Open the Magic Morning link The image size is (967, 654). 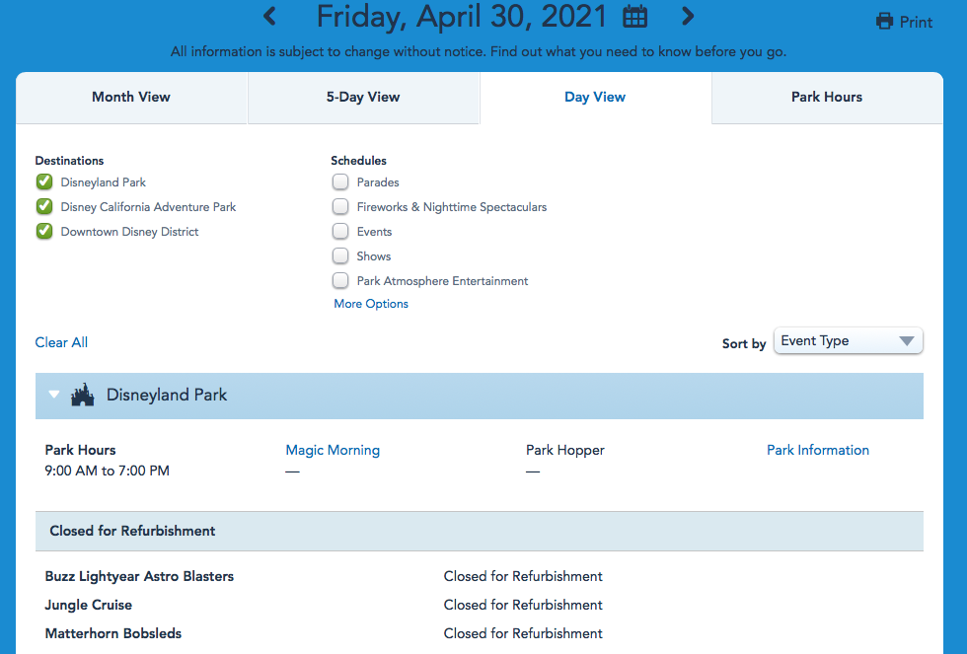click(333, 450)
